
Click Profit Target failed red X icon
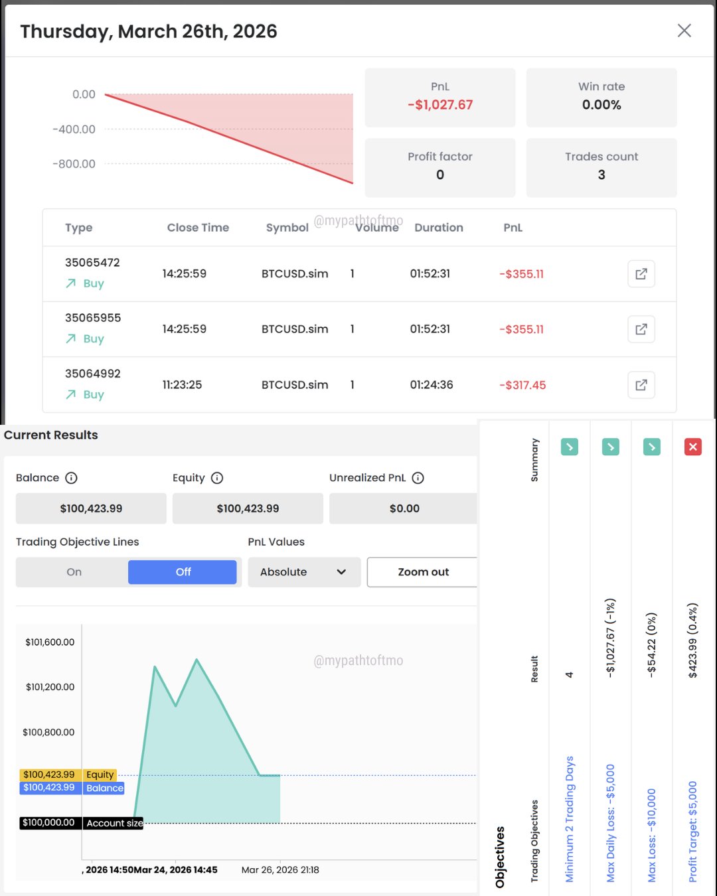pos(693,447)
